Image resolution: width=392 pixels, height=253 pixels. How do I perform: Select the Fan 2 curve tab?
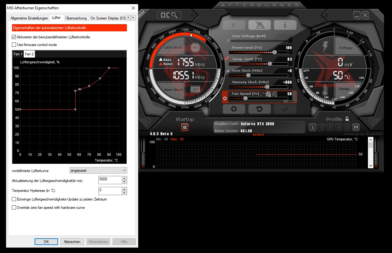29,54
